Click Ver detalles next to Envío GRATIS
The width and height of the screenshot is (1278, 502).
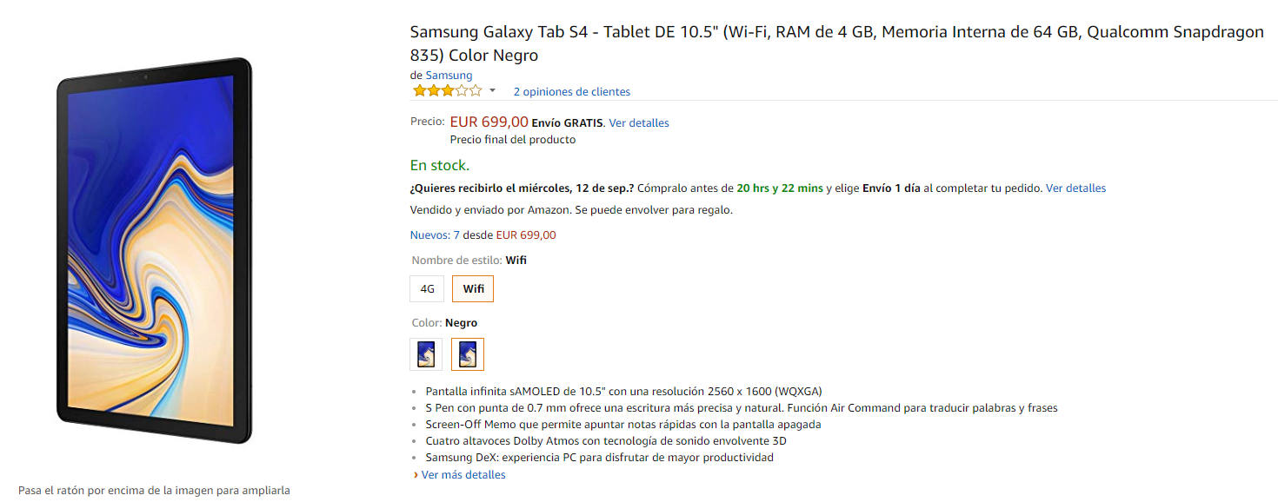(639, 123)
